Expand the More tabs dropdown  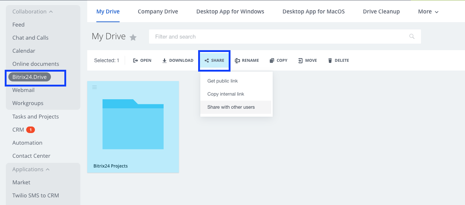(x=428, y=12)
